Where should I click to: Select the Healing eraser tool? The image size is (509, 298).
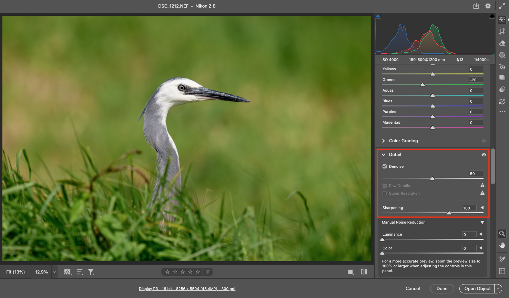pyautogui.click(x=502, y=43)
